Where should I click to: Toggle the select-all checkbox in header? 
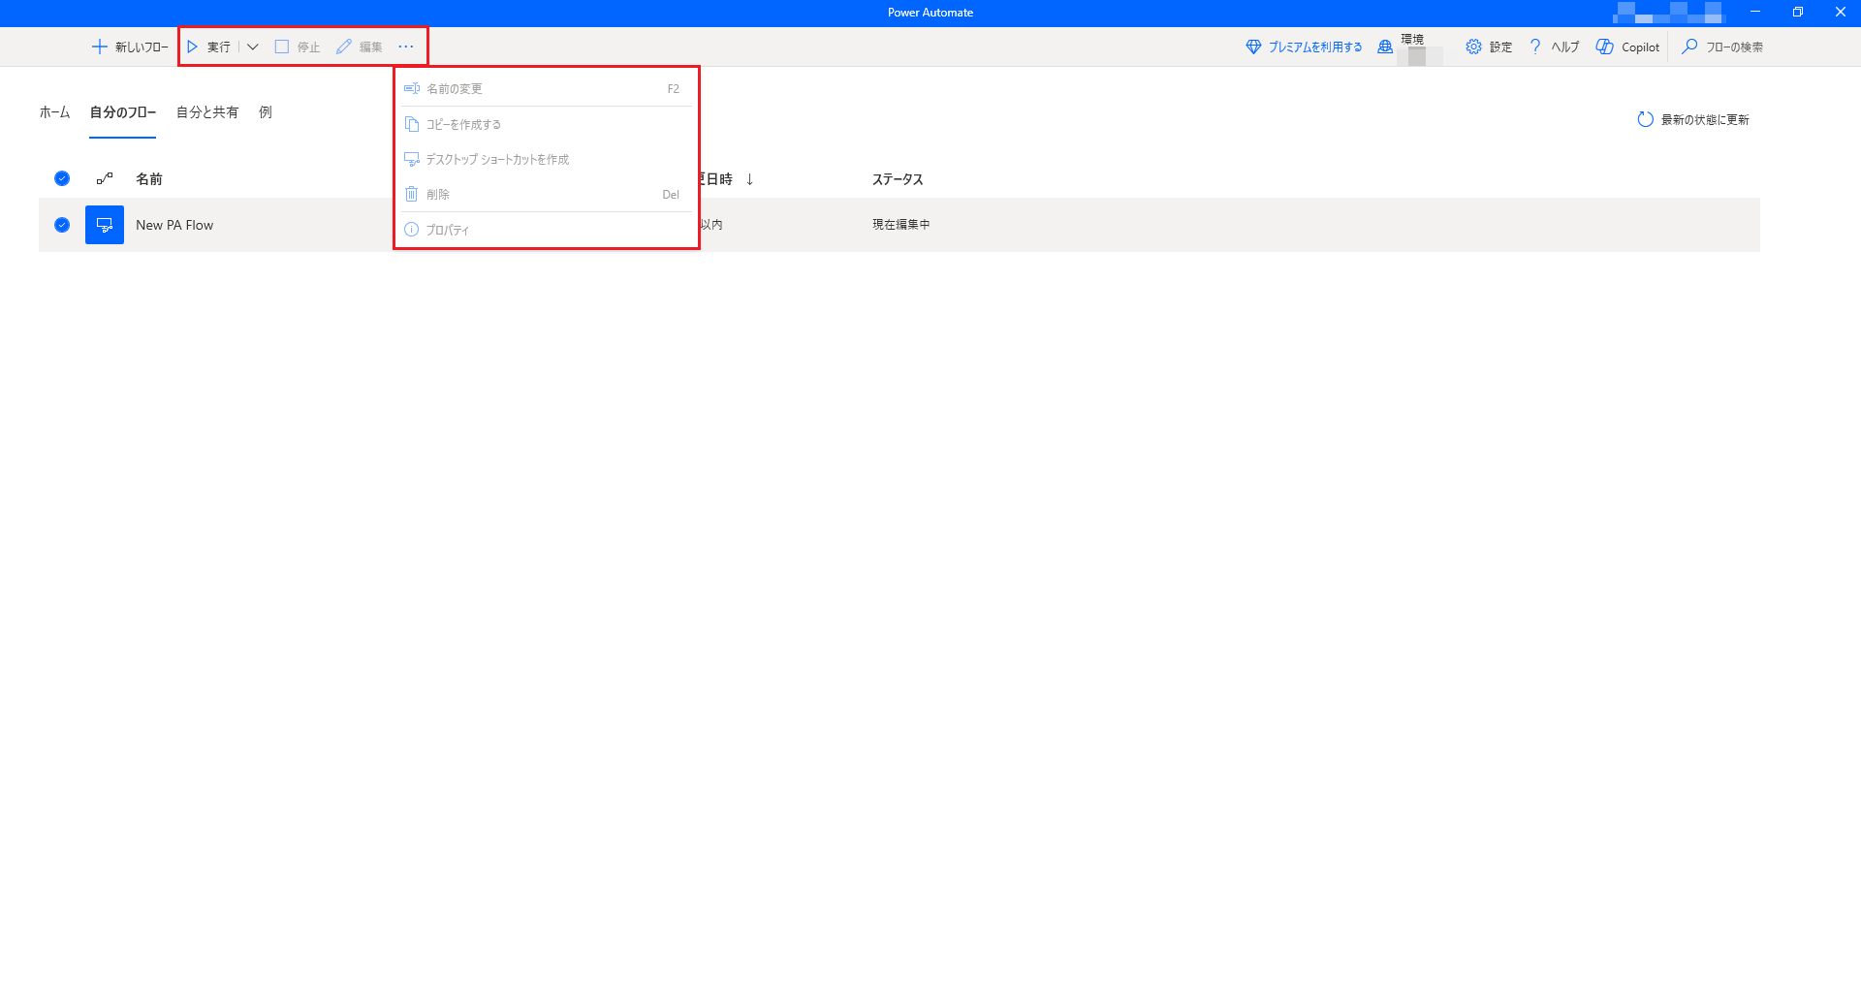62,178
